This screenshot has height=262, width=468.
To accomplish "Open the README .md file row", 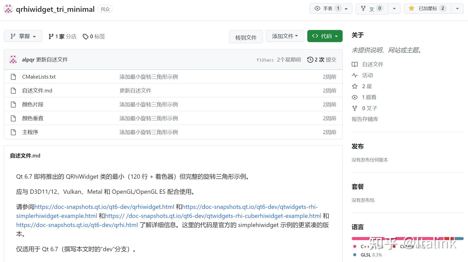I will click(x=37, y=91).
